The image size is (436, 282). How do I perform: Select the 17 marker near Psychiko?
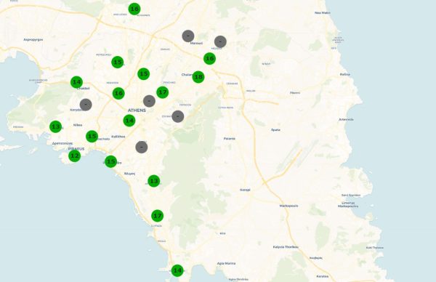click(163, 92)
